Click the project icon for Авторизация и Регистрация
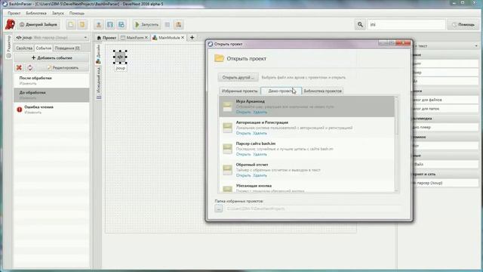483x272 pixels. (x=227, y=128)
